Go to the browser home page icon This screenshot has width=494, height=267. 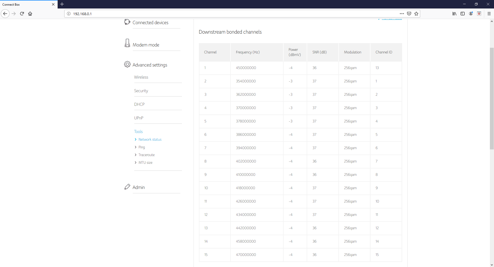30,14
